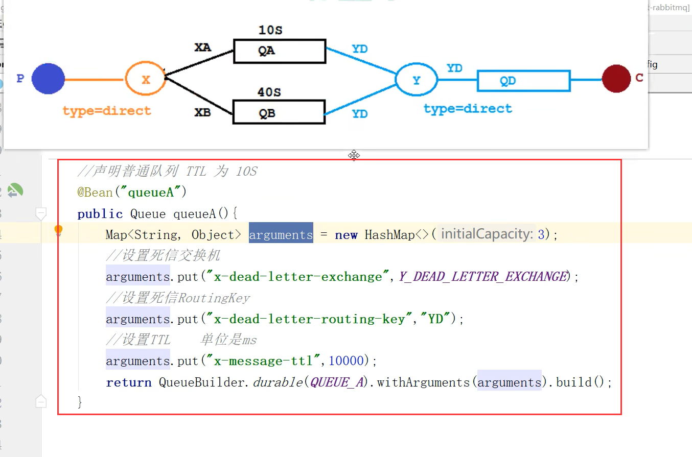Click the return keyword
692x457 pixels.
(129, 382)
